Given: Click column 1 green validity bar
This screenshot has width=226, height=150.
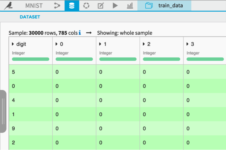Looking at the screenshot, I should 118,59.
